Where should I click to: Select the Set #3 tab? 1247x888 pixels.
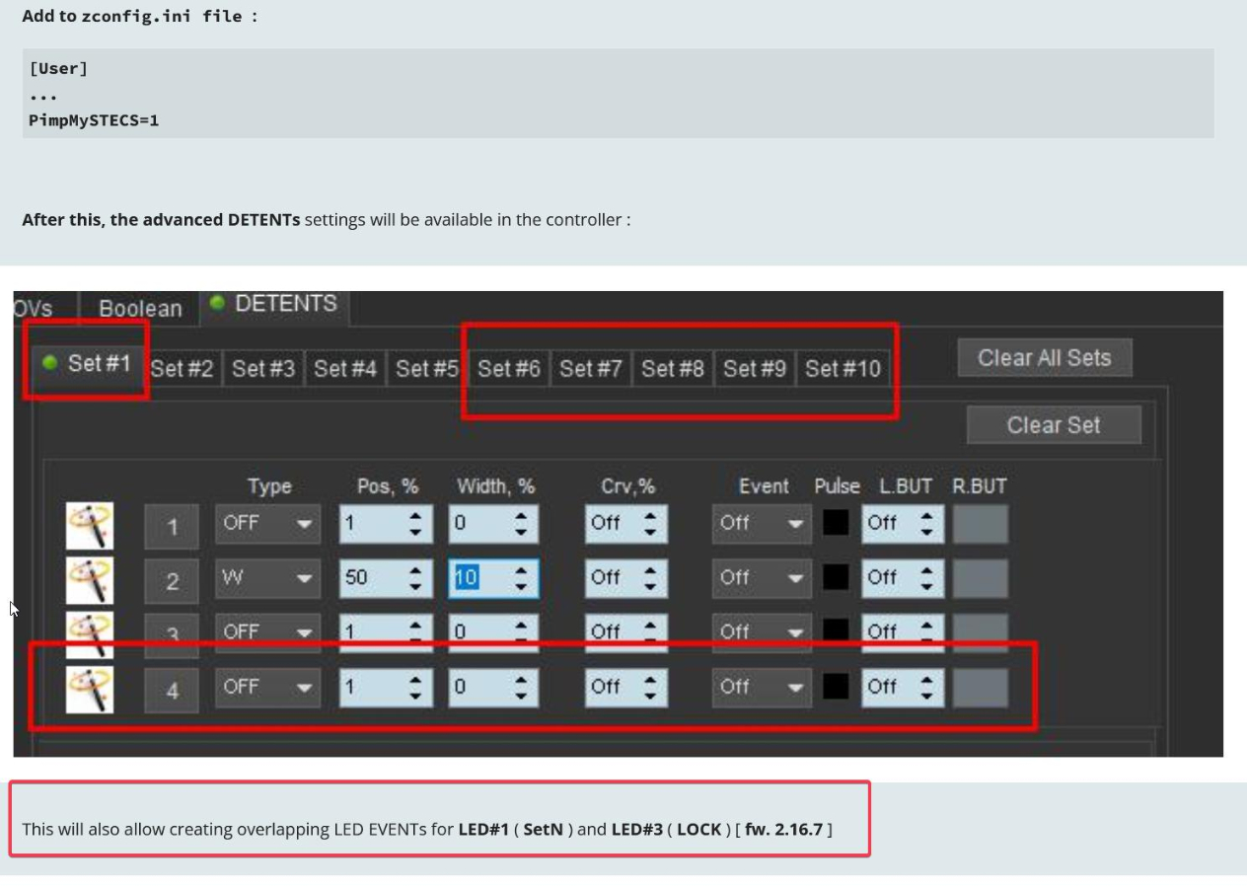tap(263, 368)
